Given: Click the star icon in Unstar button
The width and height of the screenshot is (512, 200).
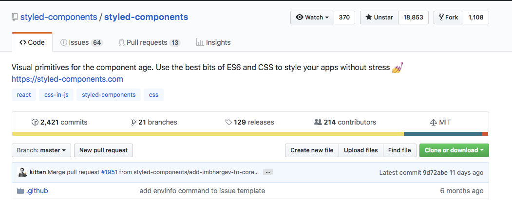Looking at the screenshot, I should click(369, 18).
